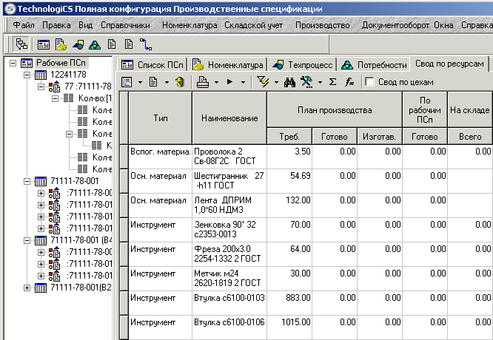Viewport: 493px width, 340px height.
Task: Click the Sigma sum icon
Action: pyautogui.click(x=332, y=81)
